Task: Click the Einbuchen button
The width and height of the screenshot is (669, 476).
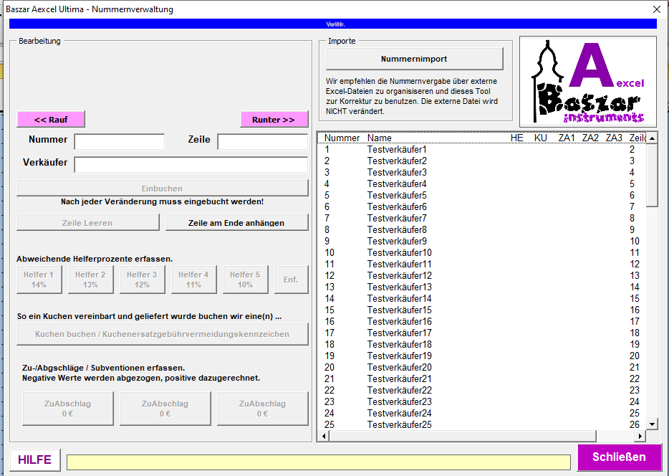Action: 162,189
